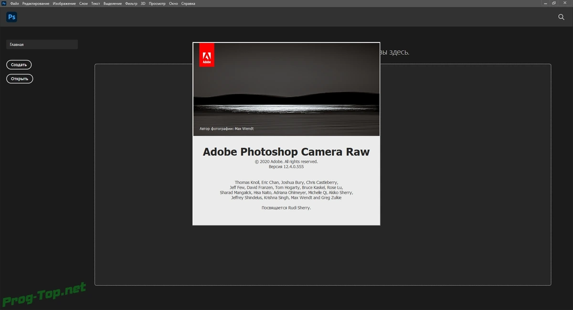Open search with the magnifier icon
Viewport: 573px width, 310px height.
click(x=562, y=17)
